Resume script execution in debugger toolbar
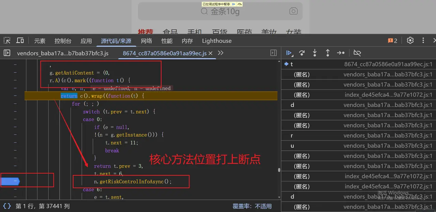Screen dimensions: 436x212 [x=289, y=53]
